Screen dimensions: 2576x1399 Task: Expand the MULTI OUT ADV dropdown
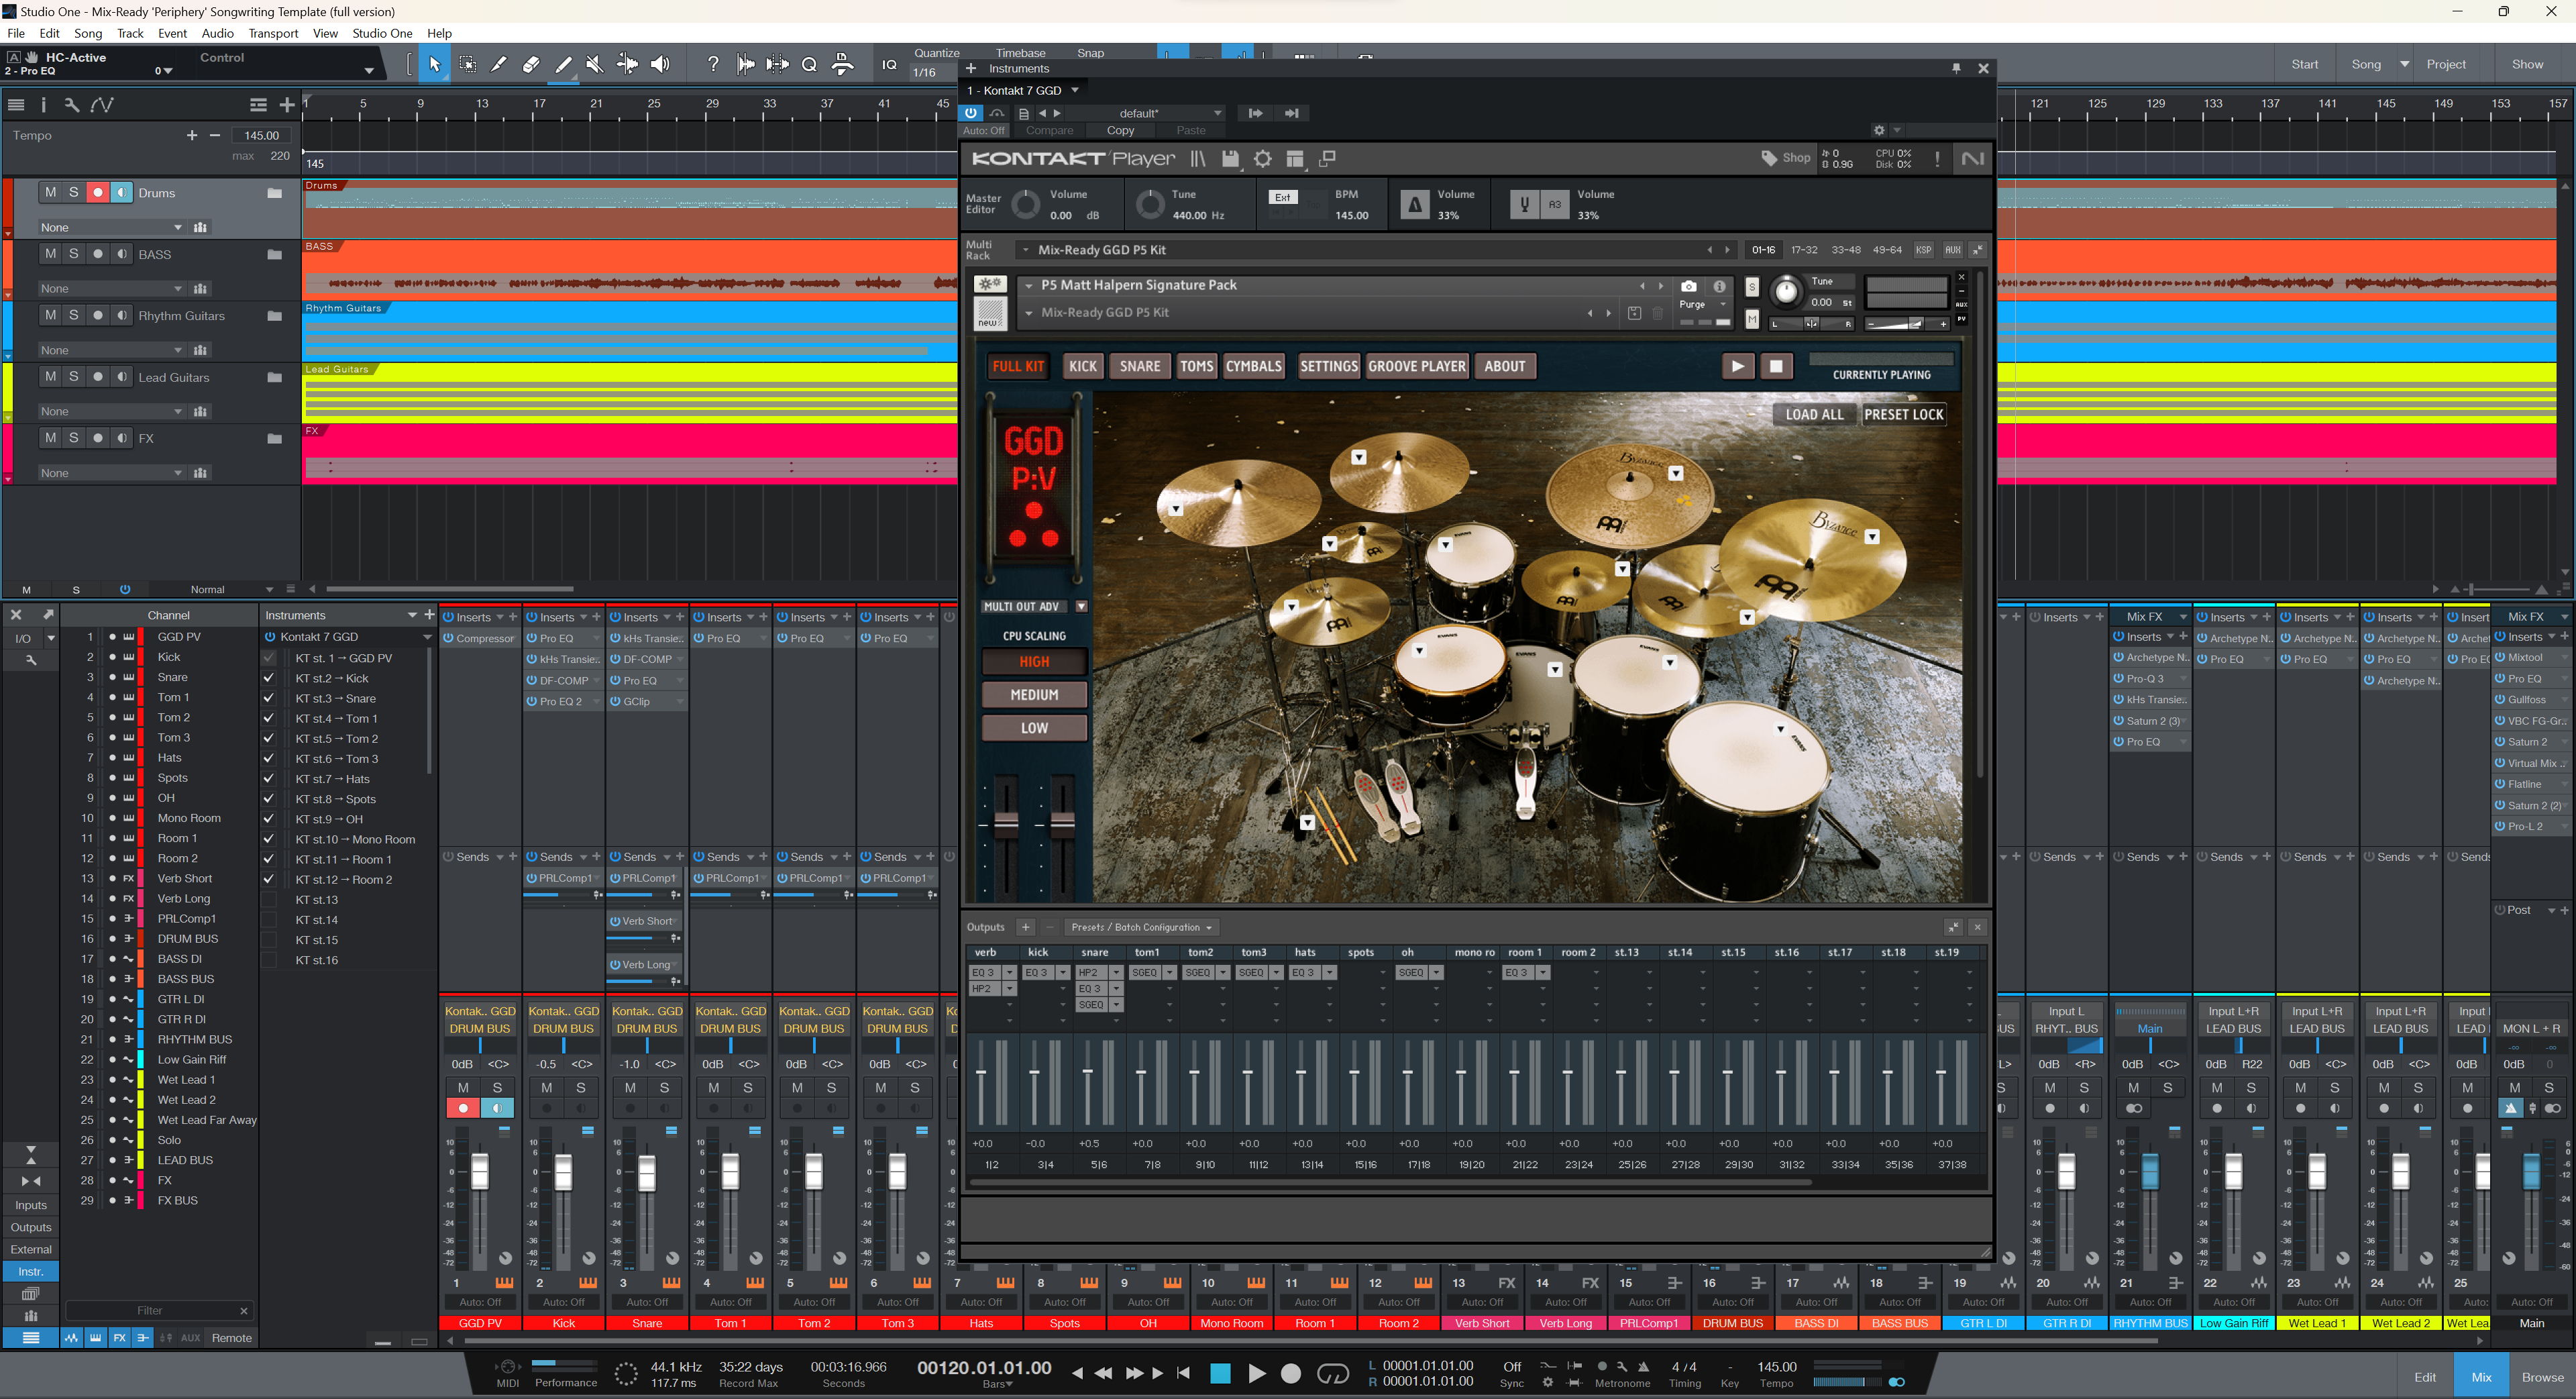tap(1081, 607)
